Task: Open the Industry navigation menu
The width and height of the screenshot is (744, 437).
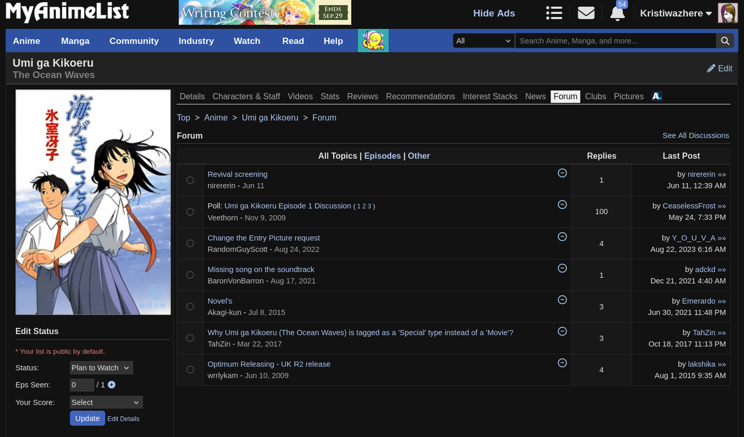Action: (x=196, y=41)
